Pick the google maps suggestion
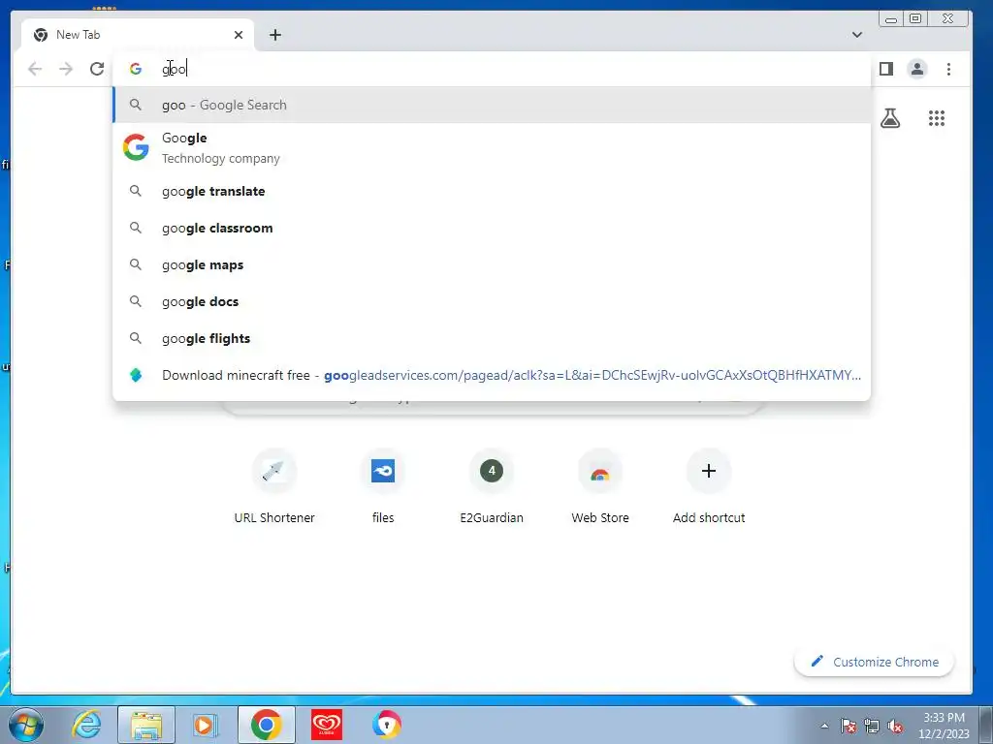 click(x=492, y=264)
